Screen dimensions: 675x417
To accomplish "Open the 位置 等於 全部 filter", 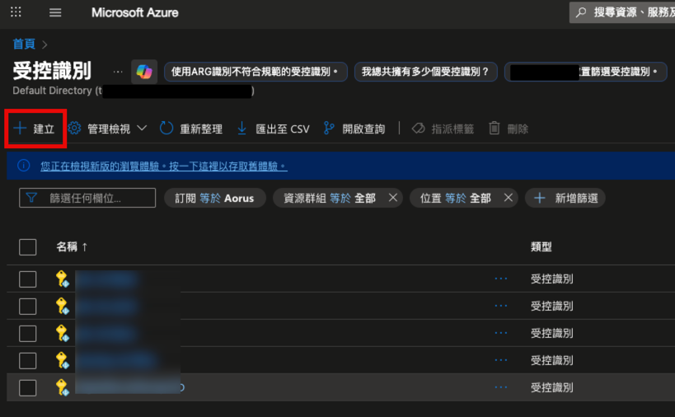I will tap(455, 198).
